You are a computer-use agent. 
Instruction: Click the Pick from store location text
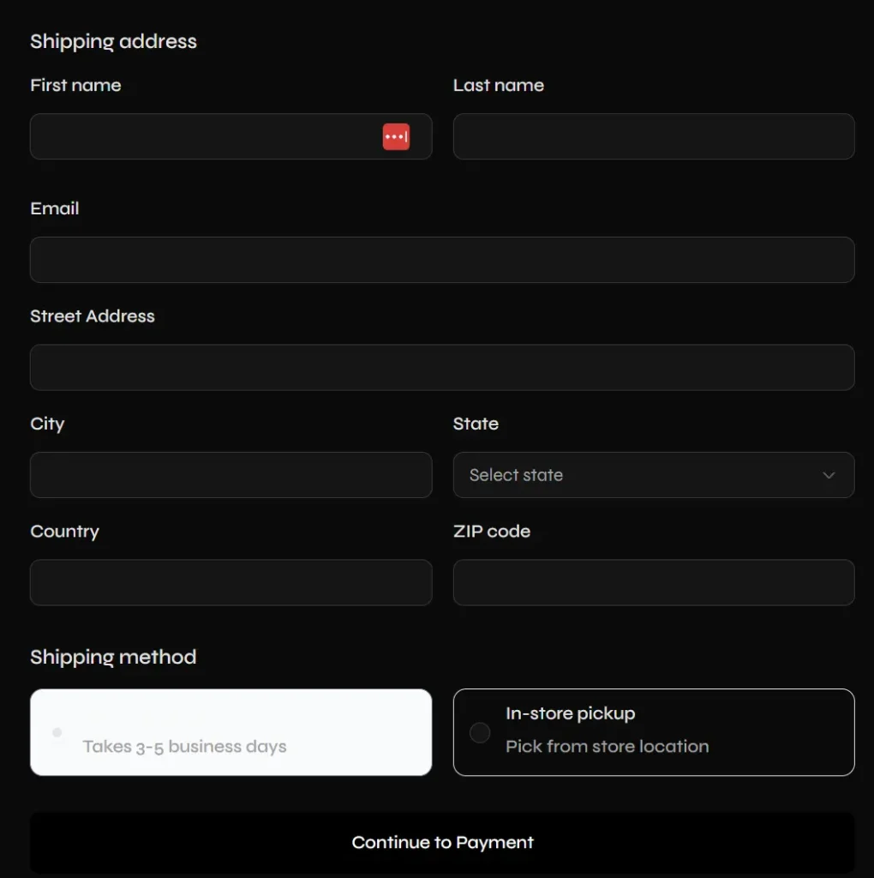pyautogui.click(x=607, y=747)
